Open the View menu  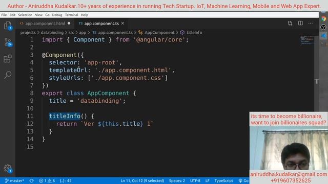39,15
